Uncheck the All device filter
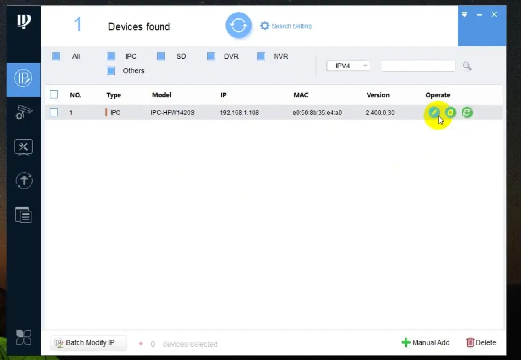The image size is (521, 360). pos(56,56)
